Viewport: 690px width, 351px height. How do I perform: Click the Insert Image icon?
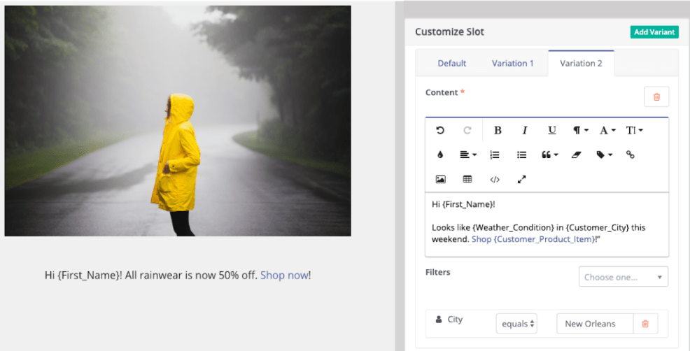coord(441,180)
